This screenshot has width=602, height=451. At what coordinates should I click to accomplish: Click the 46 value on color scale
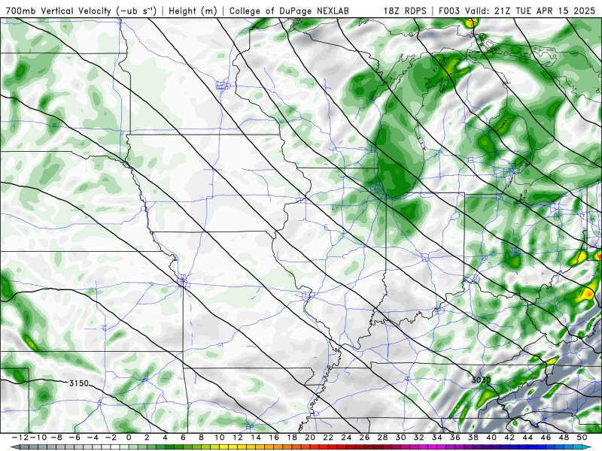546,437
